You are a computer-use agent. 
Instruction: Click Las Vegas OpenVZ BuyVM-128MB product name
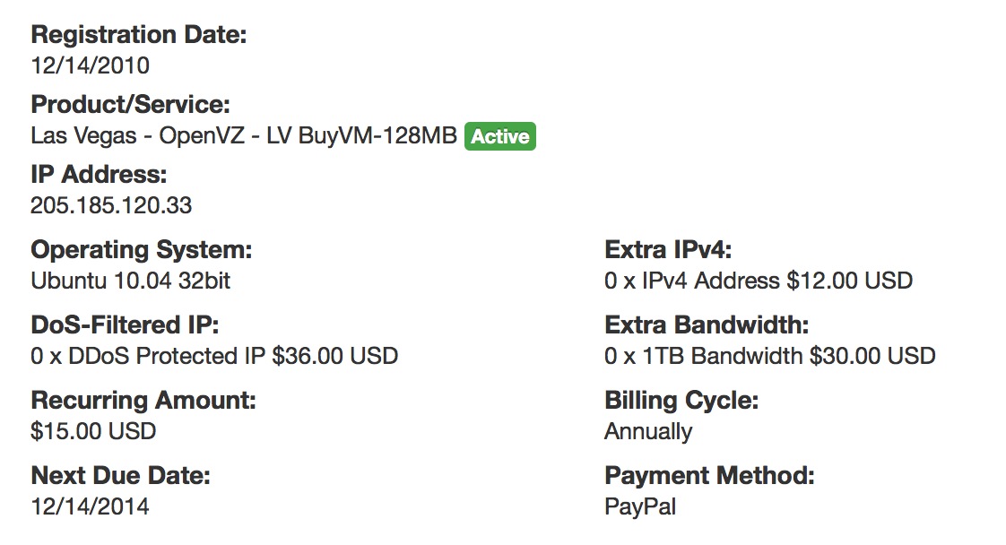click(244, 136)
